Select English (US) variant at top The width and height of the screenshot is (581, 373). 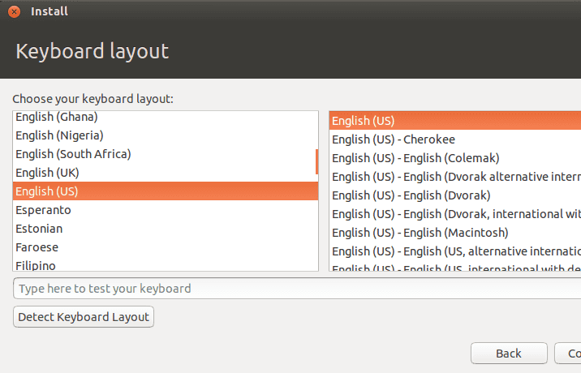(454, 121)
